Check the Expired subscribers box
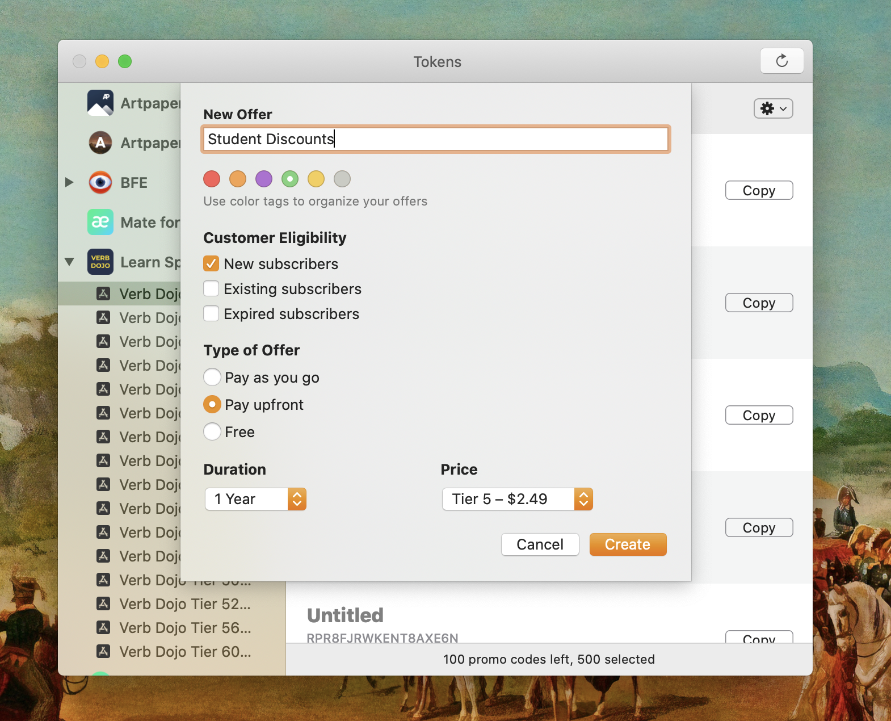Image resolution: width=891 pixels, height=721 pixels. pos(211,313)
